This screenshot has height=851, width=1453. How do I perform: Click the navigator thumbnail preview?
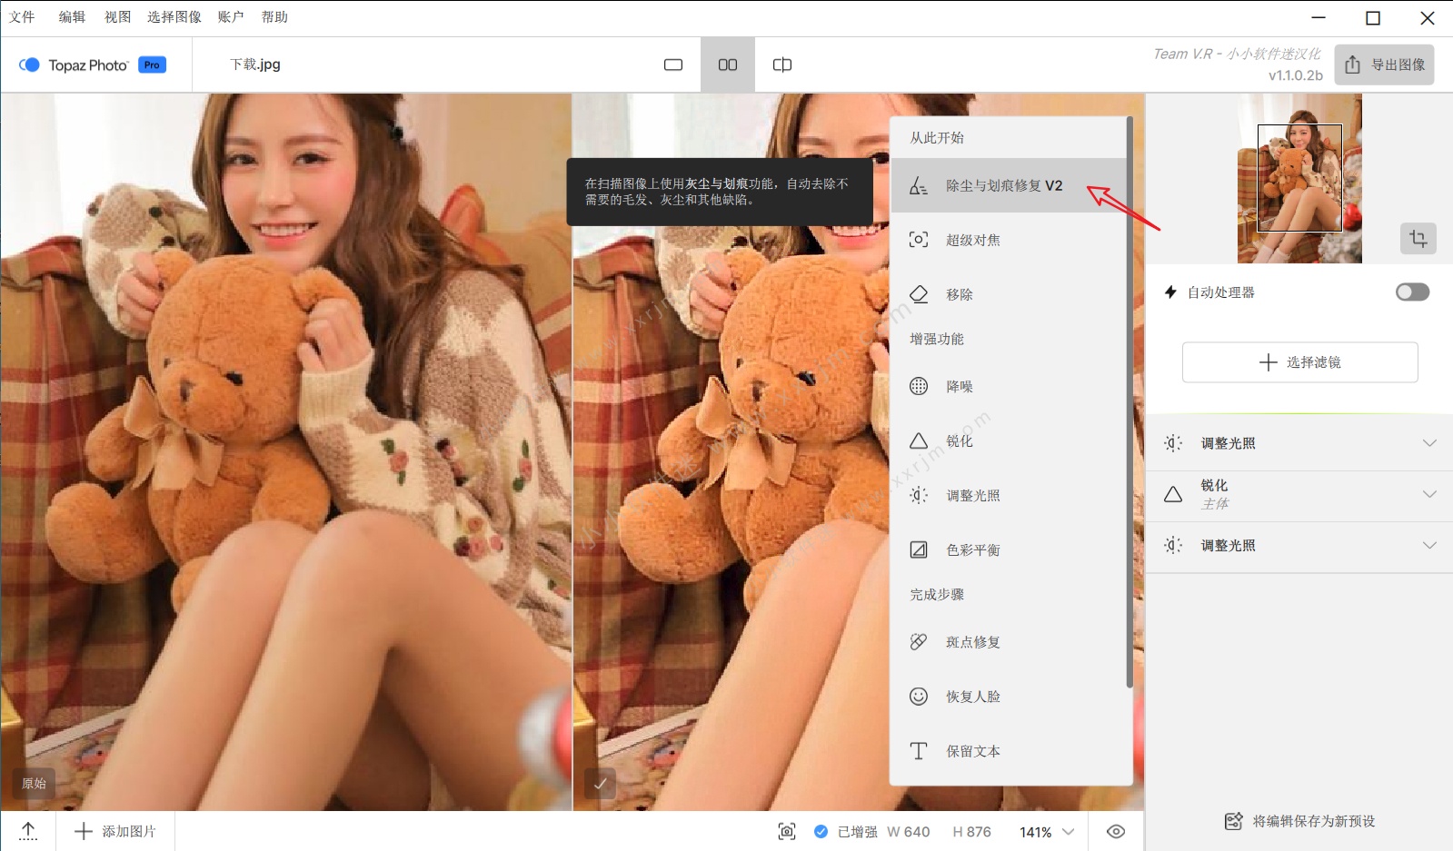(x=1299, y=178)
